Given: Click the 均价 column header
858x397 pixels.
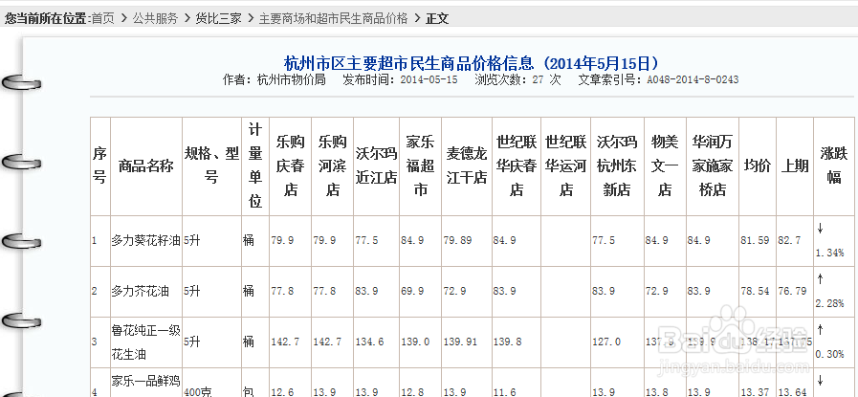Looking at the screenshot, I should (758, 165).
